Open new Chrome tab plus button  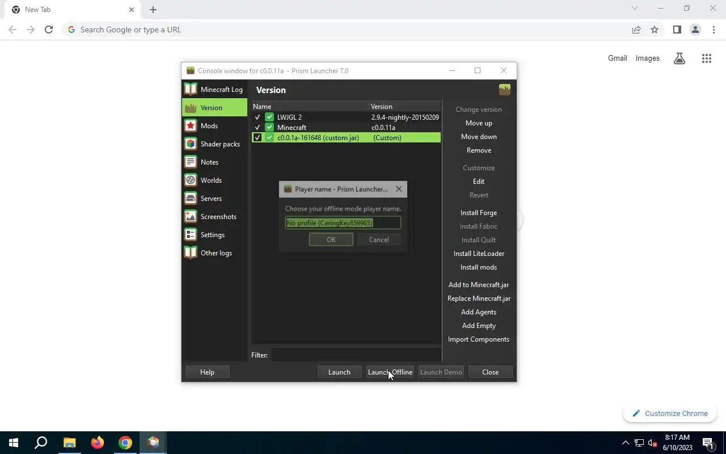click(153, 10)
